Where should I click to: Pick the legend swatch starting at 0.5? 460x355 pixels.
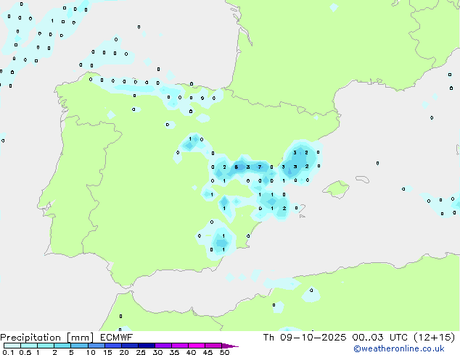29,346
